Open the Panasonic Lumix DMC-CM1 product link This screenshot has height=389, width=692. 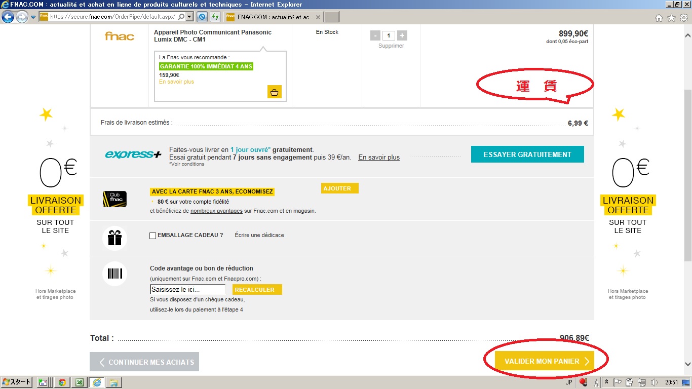point(213,35)
